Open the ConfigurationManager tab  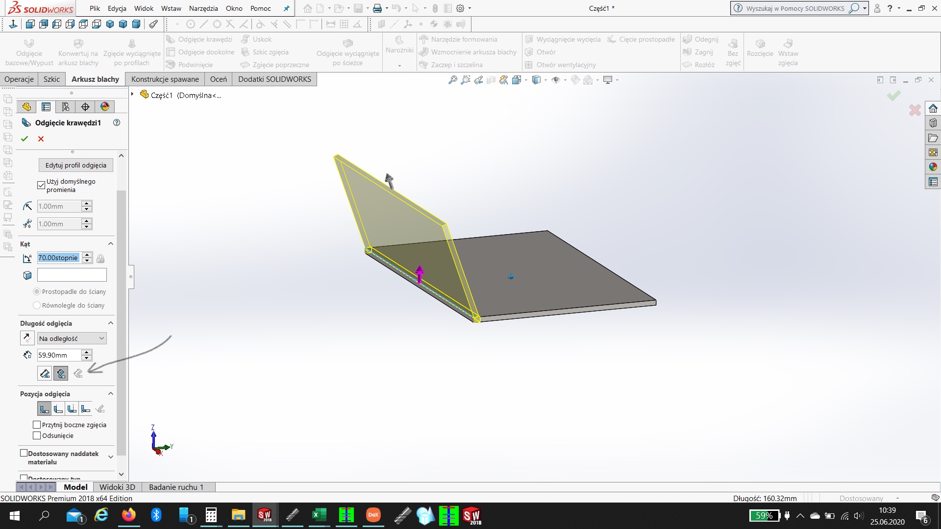pos(66,107)
